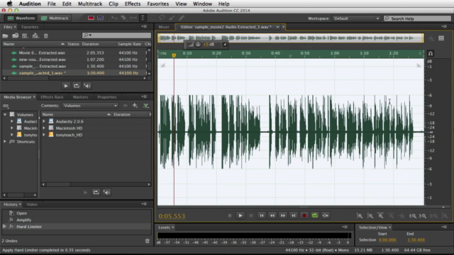Viewport: 454px width, 255px height.
Task: Toggle the spectral pitch display
Action: 101,18
